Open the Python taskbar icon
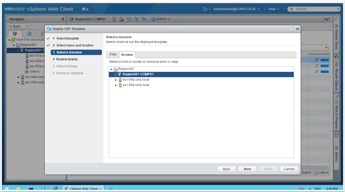345x192 pixels. pos(55,189)
